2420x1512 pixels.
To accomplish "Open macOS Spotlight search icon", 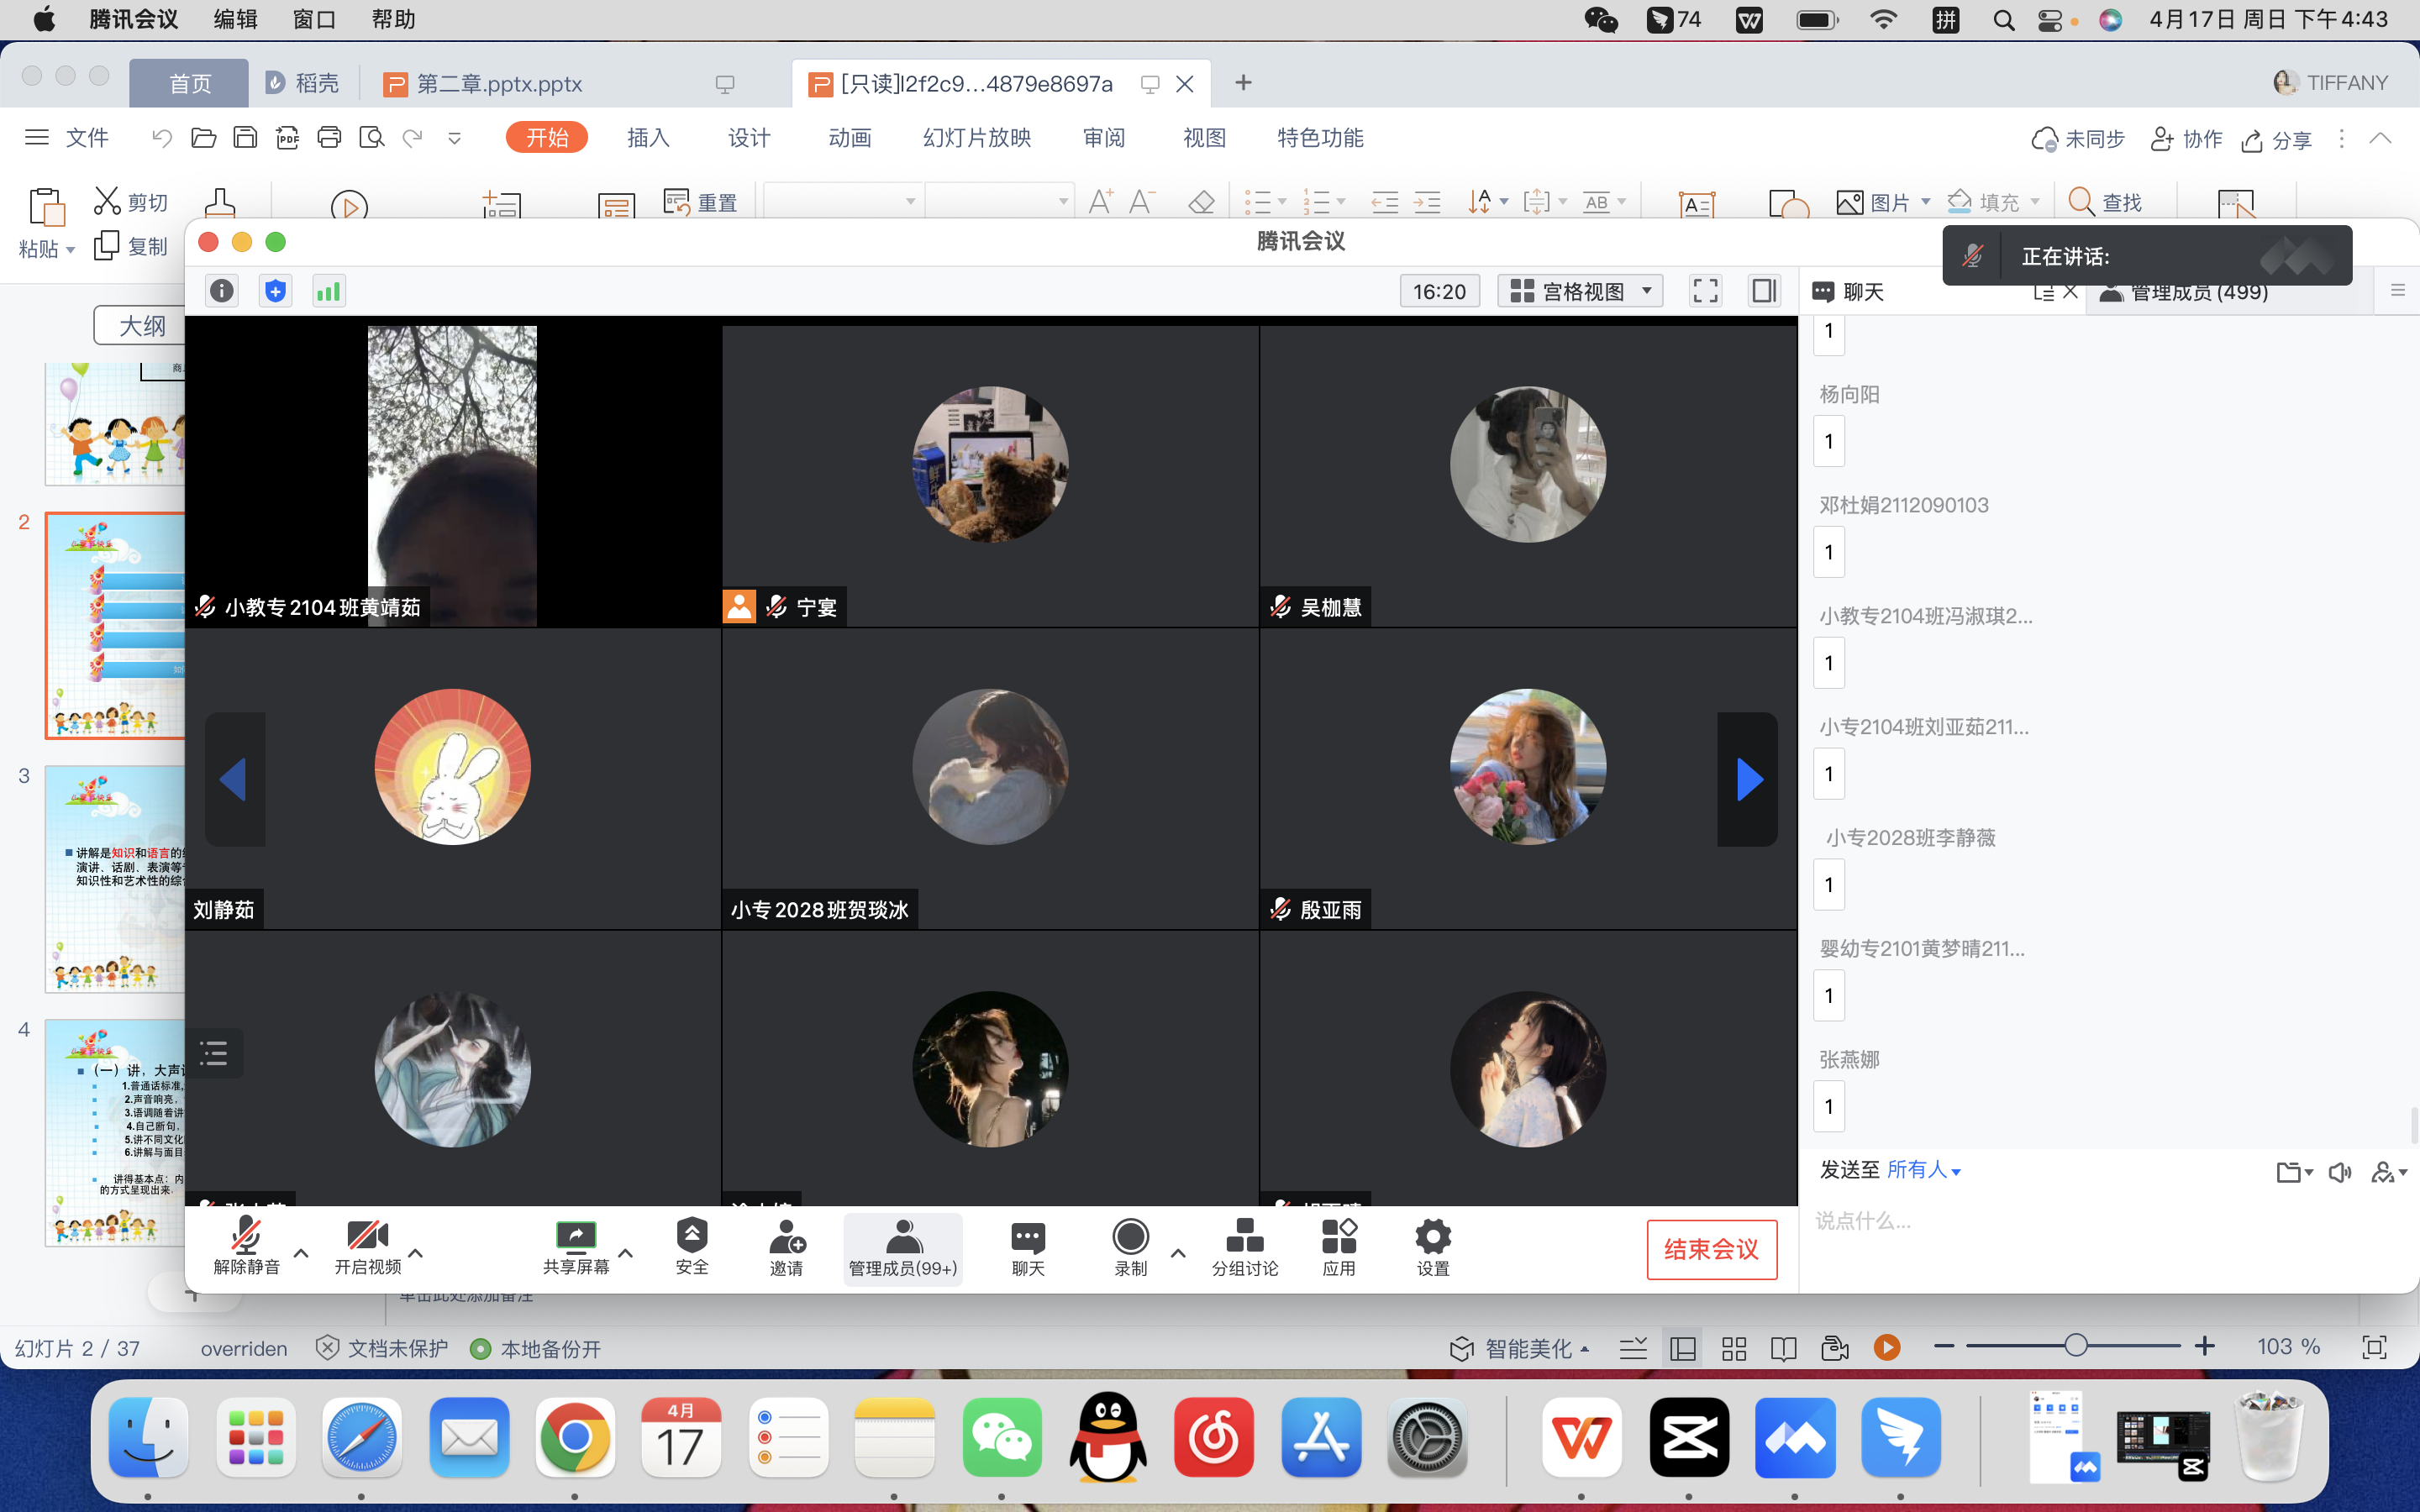I will click(x=2003, y=20).
